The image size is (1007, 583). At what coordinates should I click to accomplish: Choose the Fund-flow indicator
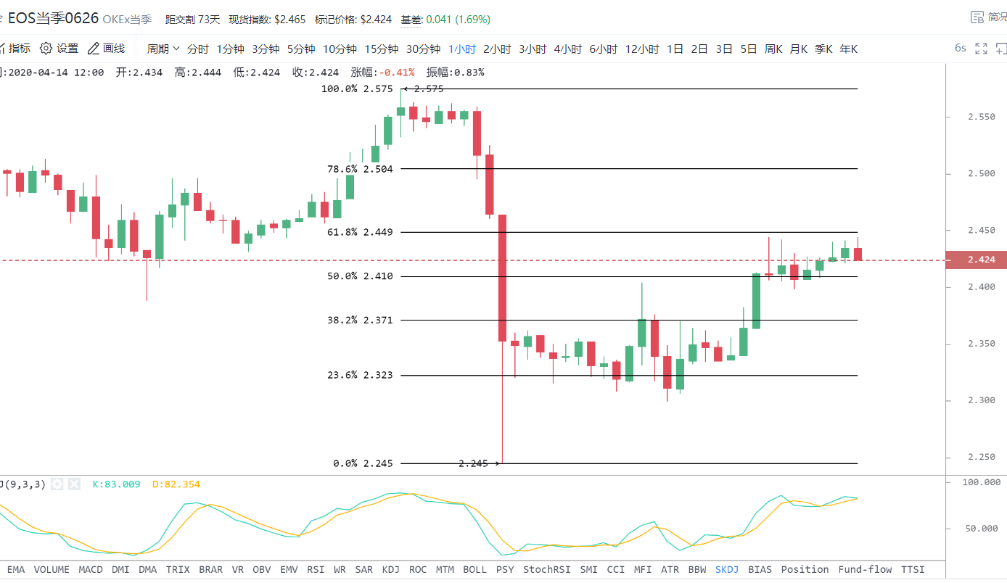pyautogui.click(x=866, y=569)
